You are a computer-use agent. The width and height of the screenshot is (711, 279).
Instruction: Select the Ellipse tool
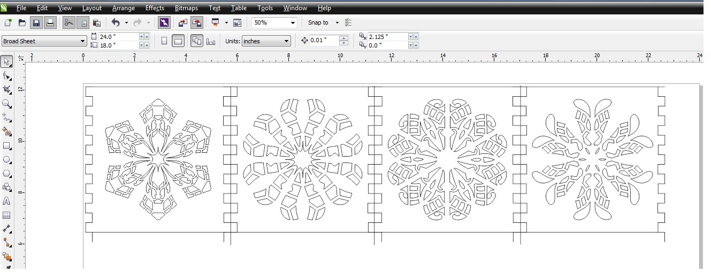point(6,159)
